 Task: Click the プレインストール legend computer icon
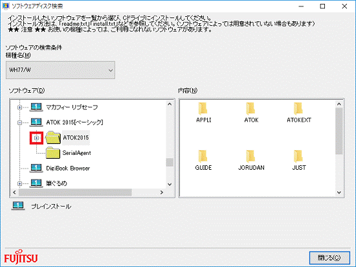pos(18,206)
